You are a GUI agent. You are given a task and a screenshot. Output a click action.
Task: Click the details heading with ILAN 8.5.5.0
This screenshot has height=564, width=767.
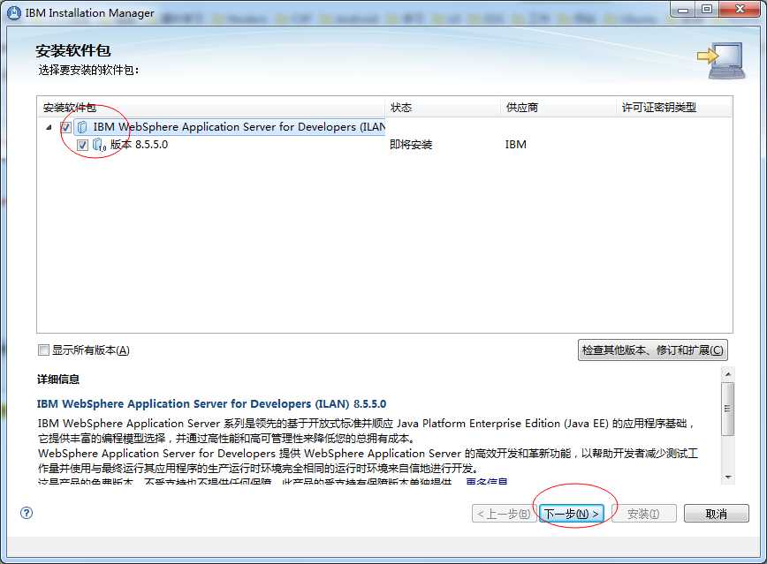pyautogui.click(x=211, y=403)
